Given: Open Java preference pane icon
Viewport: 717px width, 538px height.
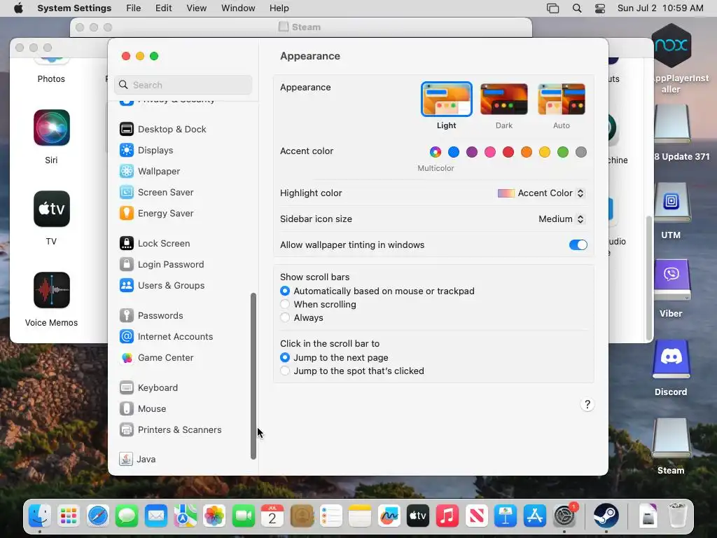Looking at the screenshot, I should click(x=126, y=459).
